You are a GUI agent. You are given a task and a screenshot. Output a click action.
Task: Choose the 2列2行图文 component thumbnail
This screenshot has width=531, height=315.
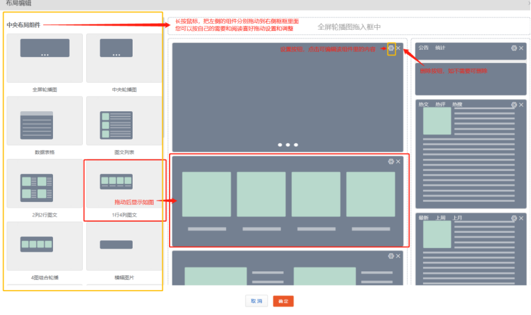point(44,184)
